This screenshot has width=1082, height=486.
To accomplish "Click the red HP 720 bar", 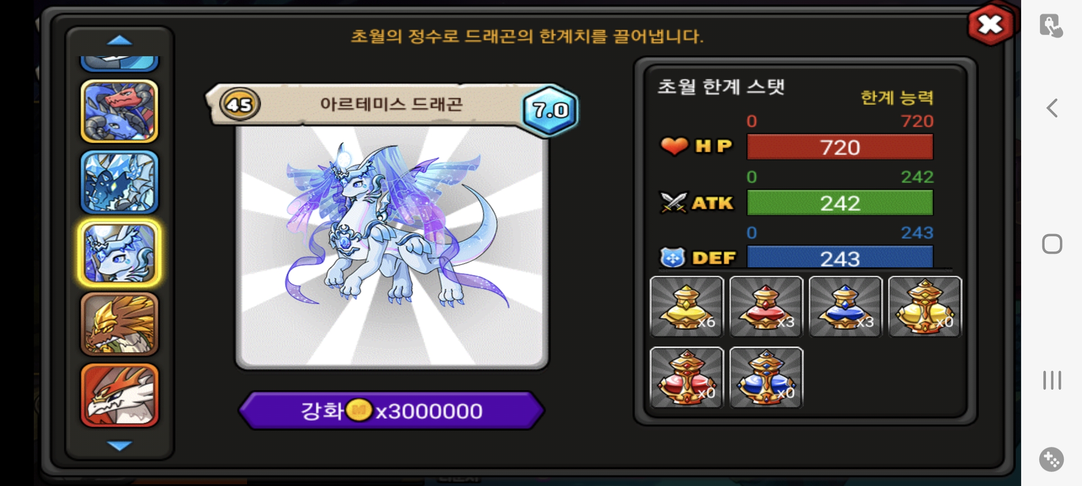I will (x=840, y=147).
